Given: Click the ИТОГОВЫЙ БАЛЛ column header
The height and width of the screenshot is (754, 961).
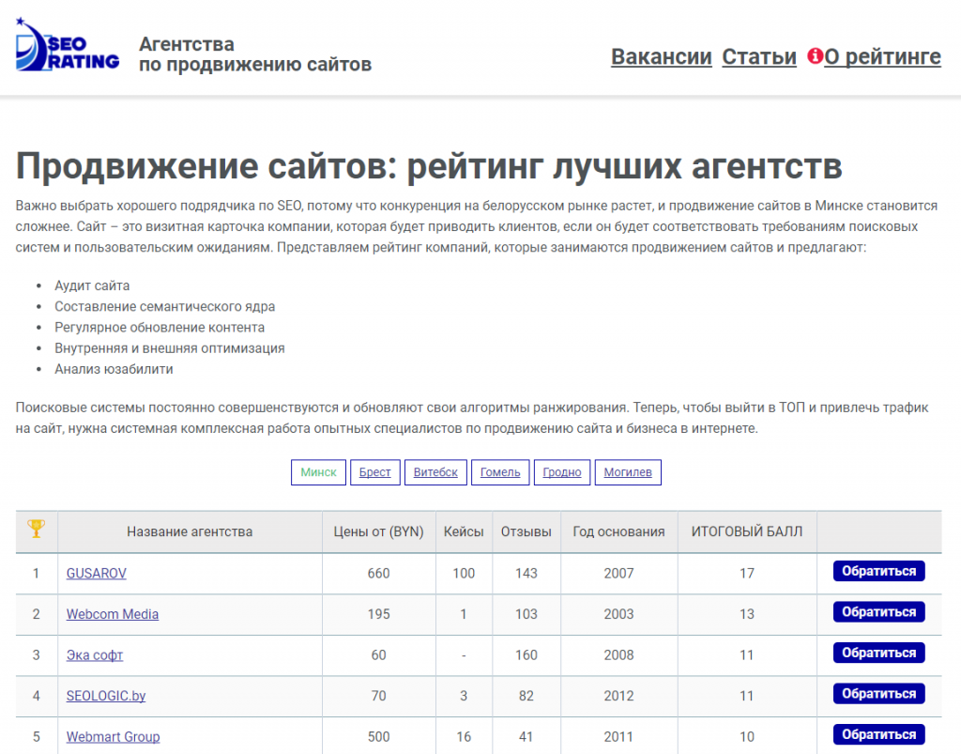Looking at the screenshot, I should point(746,531).
